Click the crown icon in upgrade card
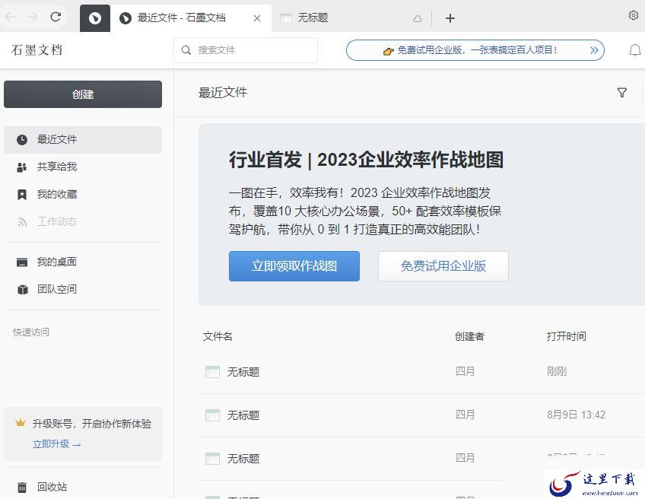The height and width of the screenshot is (499, 645). tap(20, 422)
